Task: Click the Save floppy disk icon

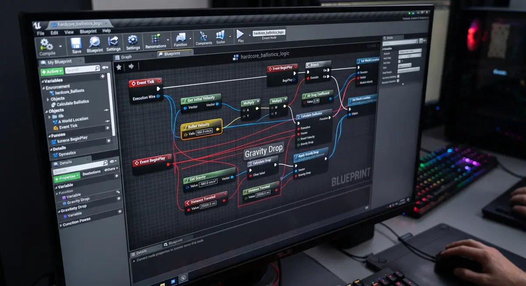Action: pos(76,43)
